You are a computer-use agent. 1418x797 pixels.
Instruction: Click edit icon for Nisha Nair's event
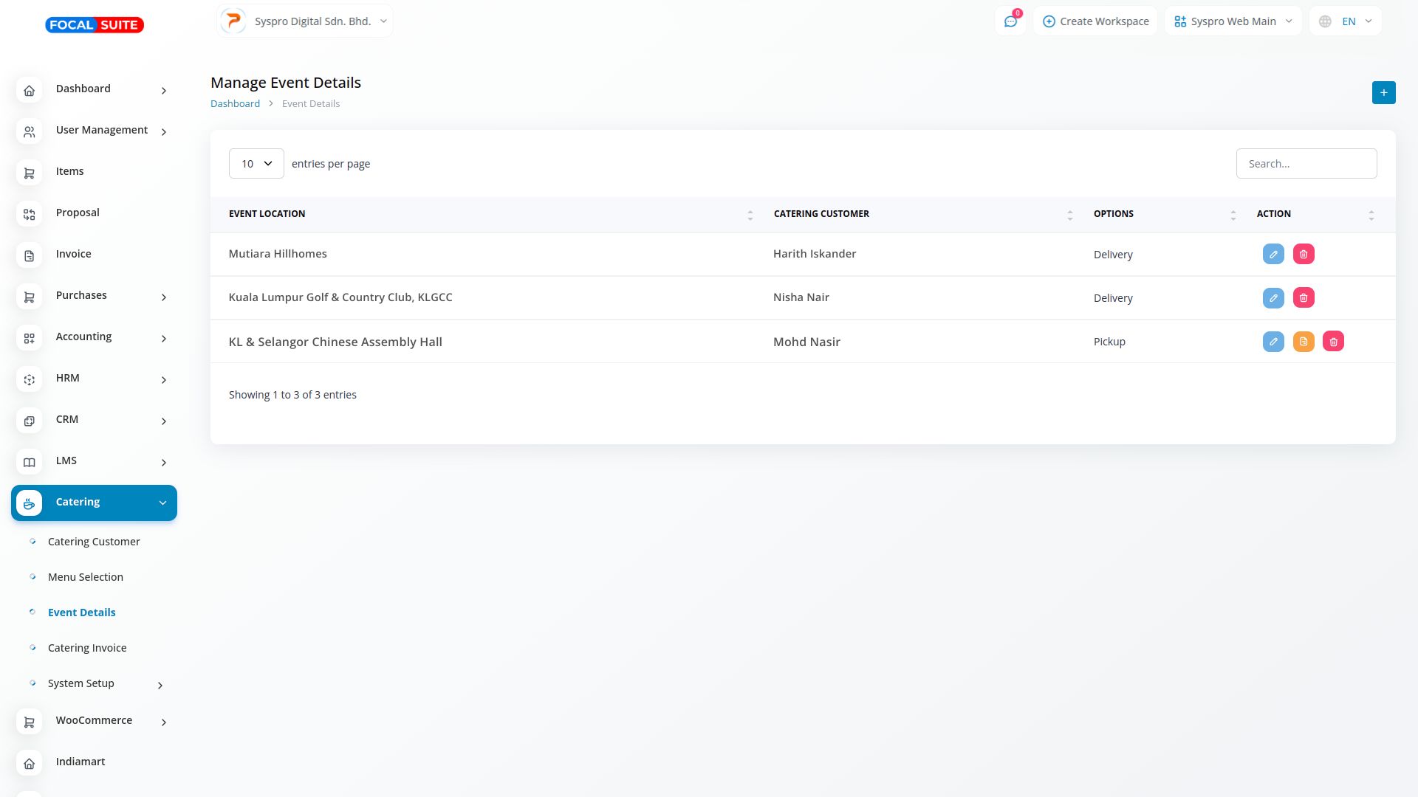click(1273, 297)
